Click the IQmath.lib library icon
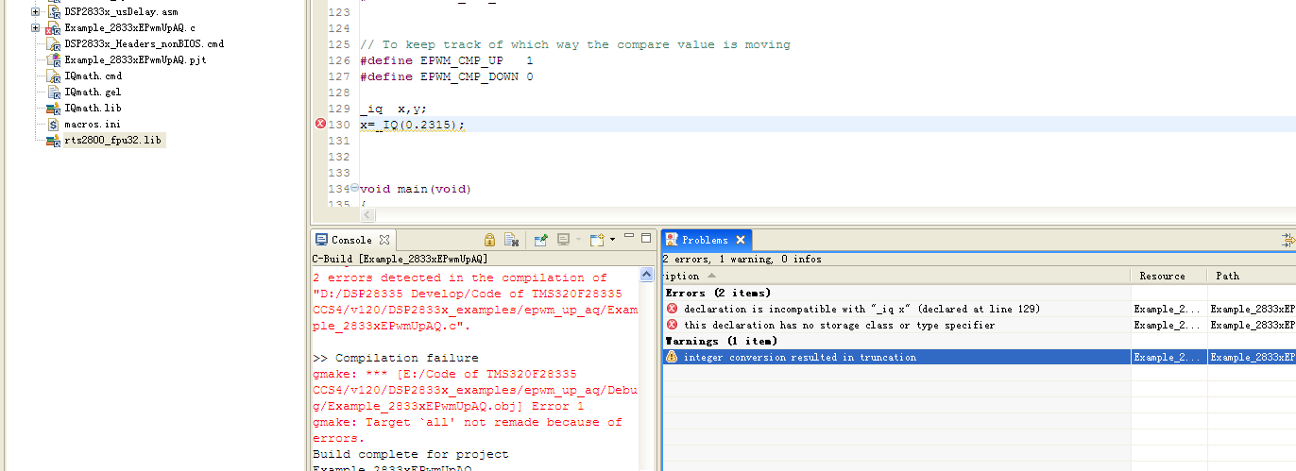The width and height of the screenshot is (1296, 471). [54, 109]
